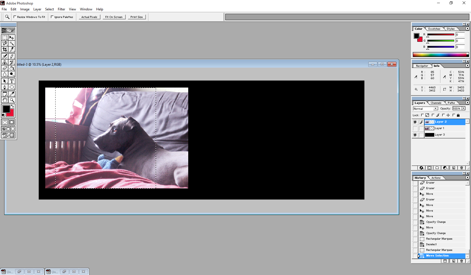Viewport: 471px width, 275px height.
Task: Click the Actual Pixels button
Action: [89, 17]
